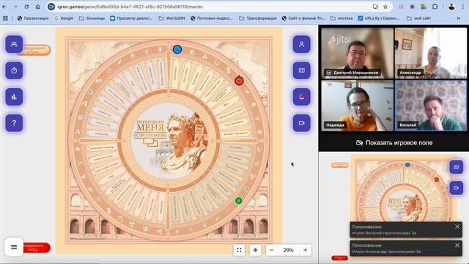Center the board with the target icon
The image size is (469, 264).
tap(255, 250)
